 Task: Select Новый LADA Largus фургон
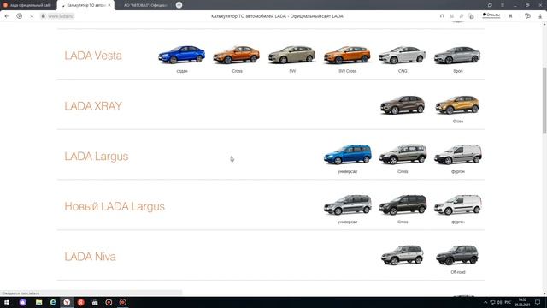point(458,205)
